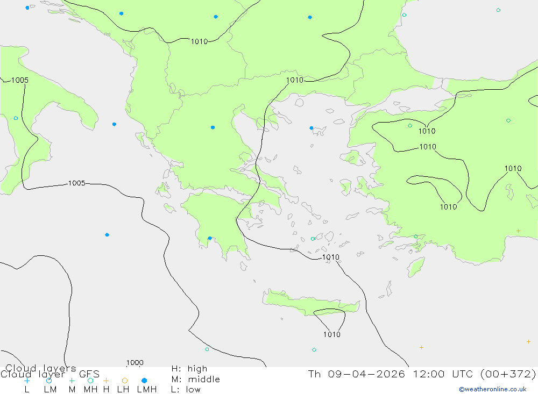The image size is (538, 394).
Task: Click the '1005' isobar label over western Italy
Action: (x=20, y=80)
